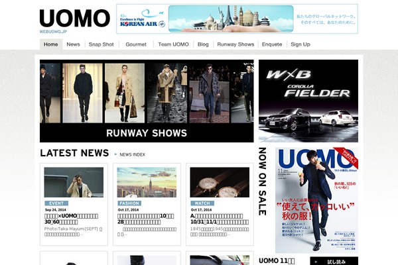The width and height of the screenshot is (398, 265).
Task: Open the Team UOMO page
Action: click(173, 44)
